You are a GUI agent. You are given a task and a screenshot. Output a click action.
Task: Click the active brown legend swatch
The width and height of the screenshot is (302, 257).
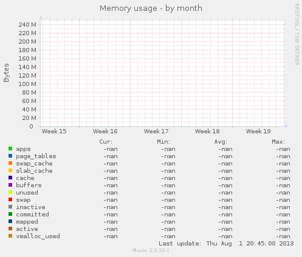10,229
